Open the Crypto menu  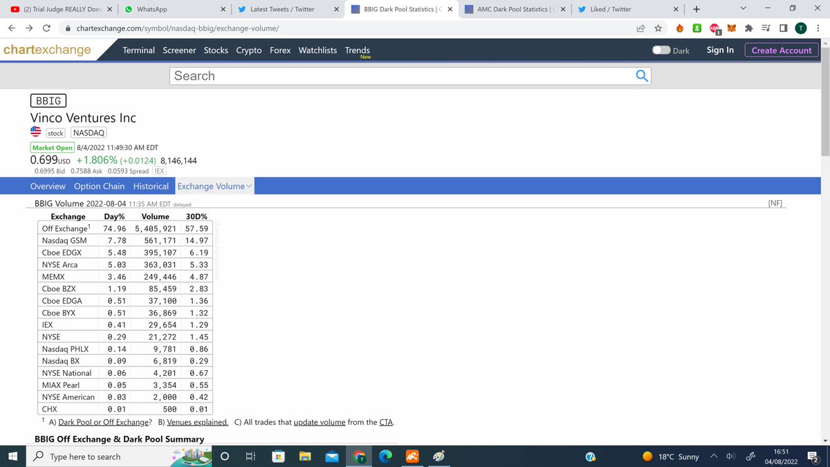[249, 50]
